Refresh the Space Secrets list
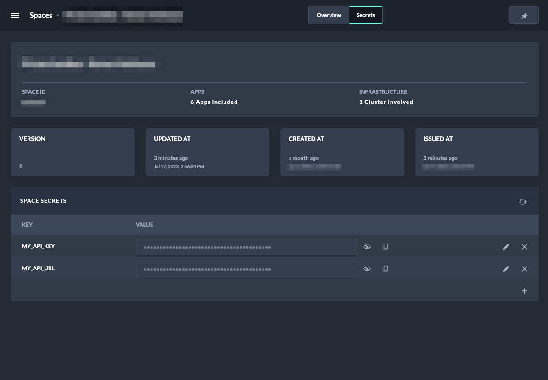This screenshot has width=548, height=380. tap(523, 202)
